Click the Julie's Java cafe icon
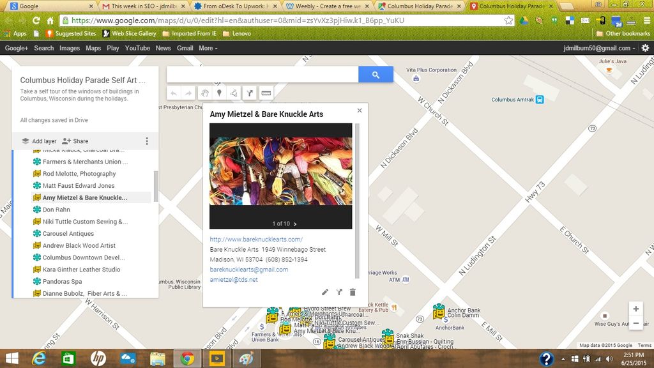The width and height of the screenshot is (654, 368). [609, 70]
